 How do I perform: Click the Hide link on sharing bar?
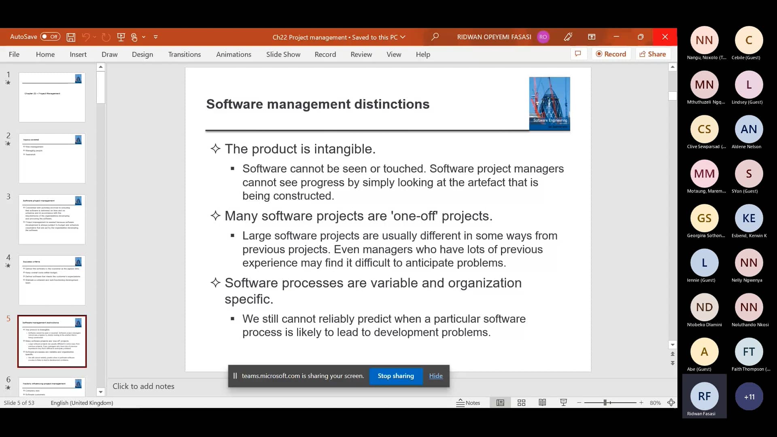coord(435,376)
